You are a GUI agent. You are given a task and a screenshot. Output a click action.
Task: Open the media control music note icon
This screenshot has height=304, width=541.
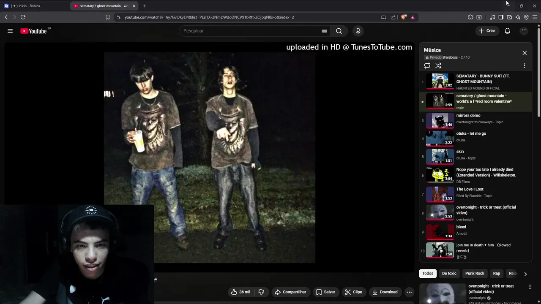click(x=492, y=17)
